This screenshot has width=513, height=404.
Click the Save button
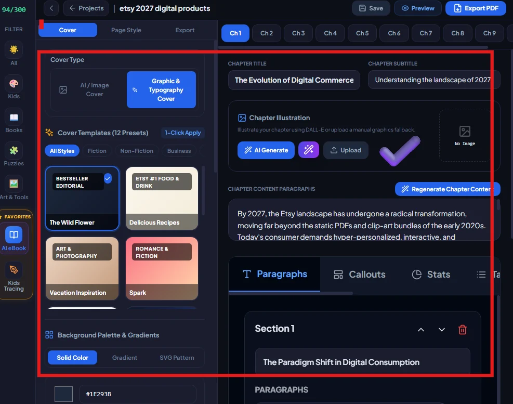371,8
